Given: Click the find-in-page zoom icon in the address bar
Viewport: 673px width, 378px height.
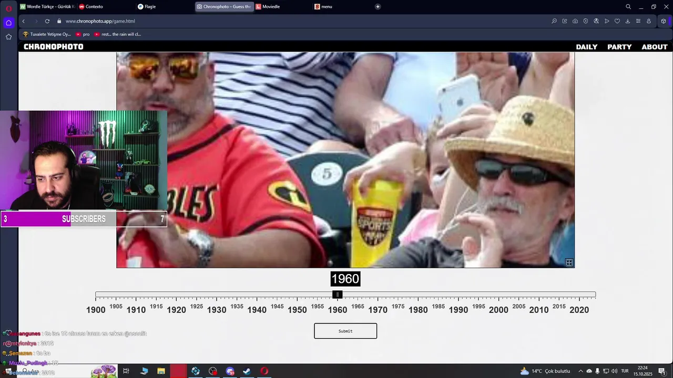Looking at the screenshot, I should [x=554, y=21].
